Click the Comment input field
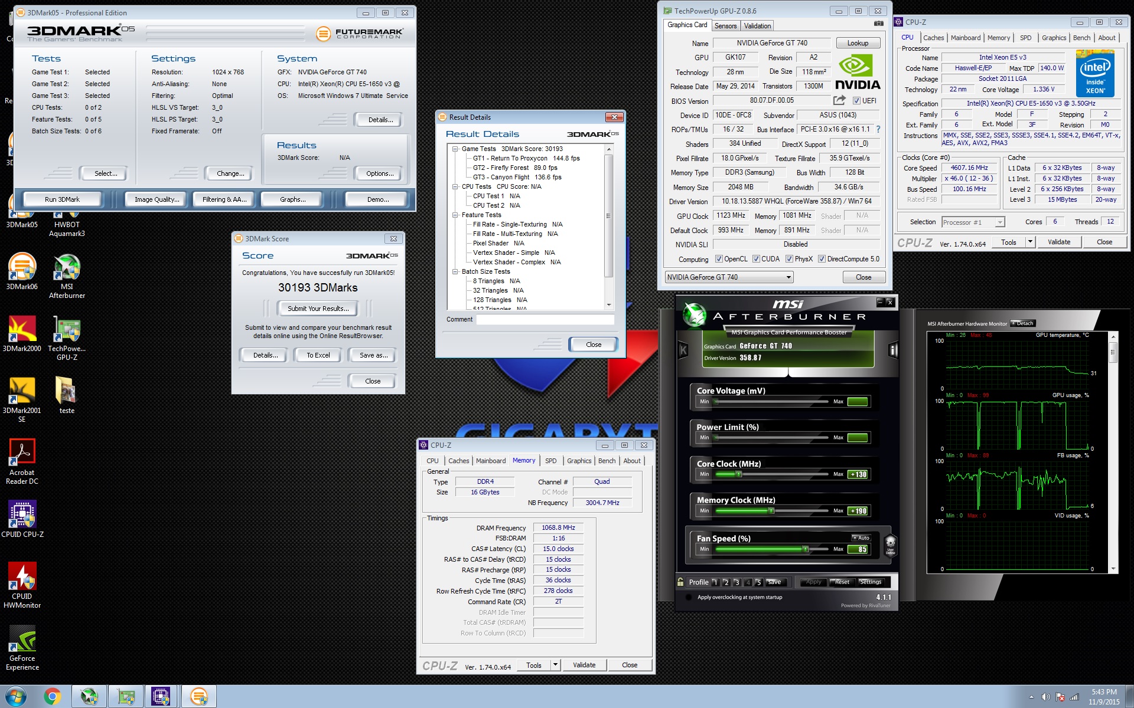The width and height of the screenshot is (1134, 708). (x=545, y=319)
